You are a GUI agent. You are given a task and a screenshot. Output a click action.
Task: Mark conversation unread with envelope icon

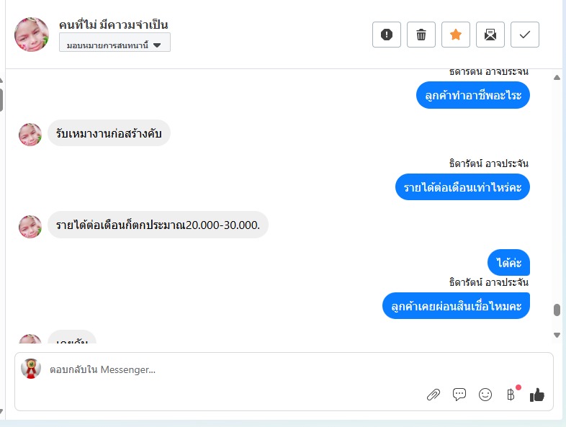click(x=490, y=35)
